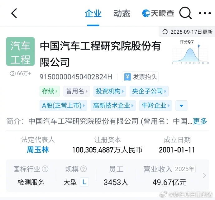The width and height of the screenshot is (215, 200).
Task: Tap the 49.67亿元 revenue value
Action: pos(170,182)
